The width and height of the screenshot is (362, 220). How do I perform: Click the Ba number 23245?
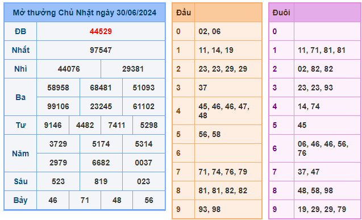click(x=101, y=106)
